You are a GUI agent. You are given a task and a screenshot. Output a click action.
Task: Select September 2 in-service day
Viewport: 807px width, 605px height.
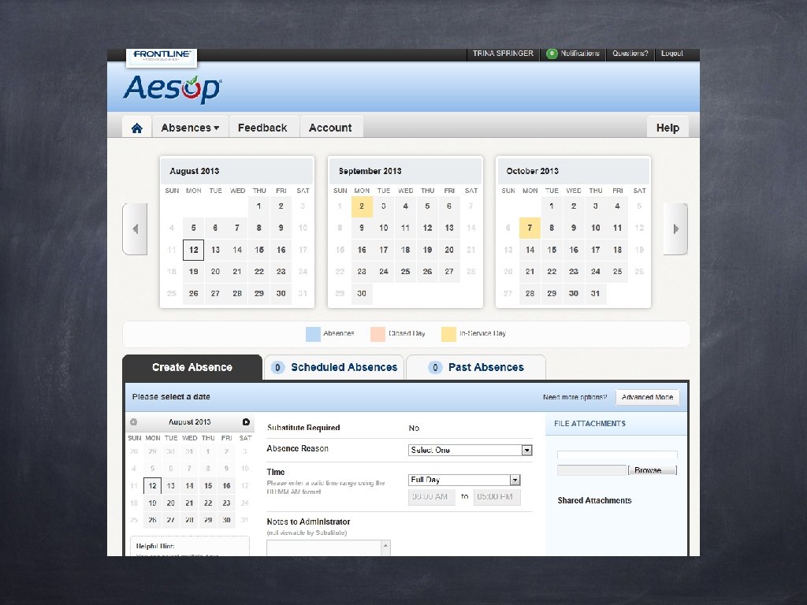point(362,206)
